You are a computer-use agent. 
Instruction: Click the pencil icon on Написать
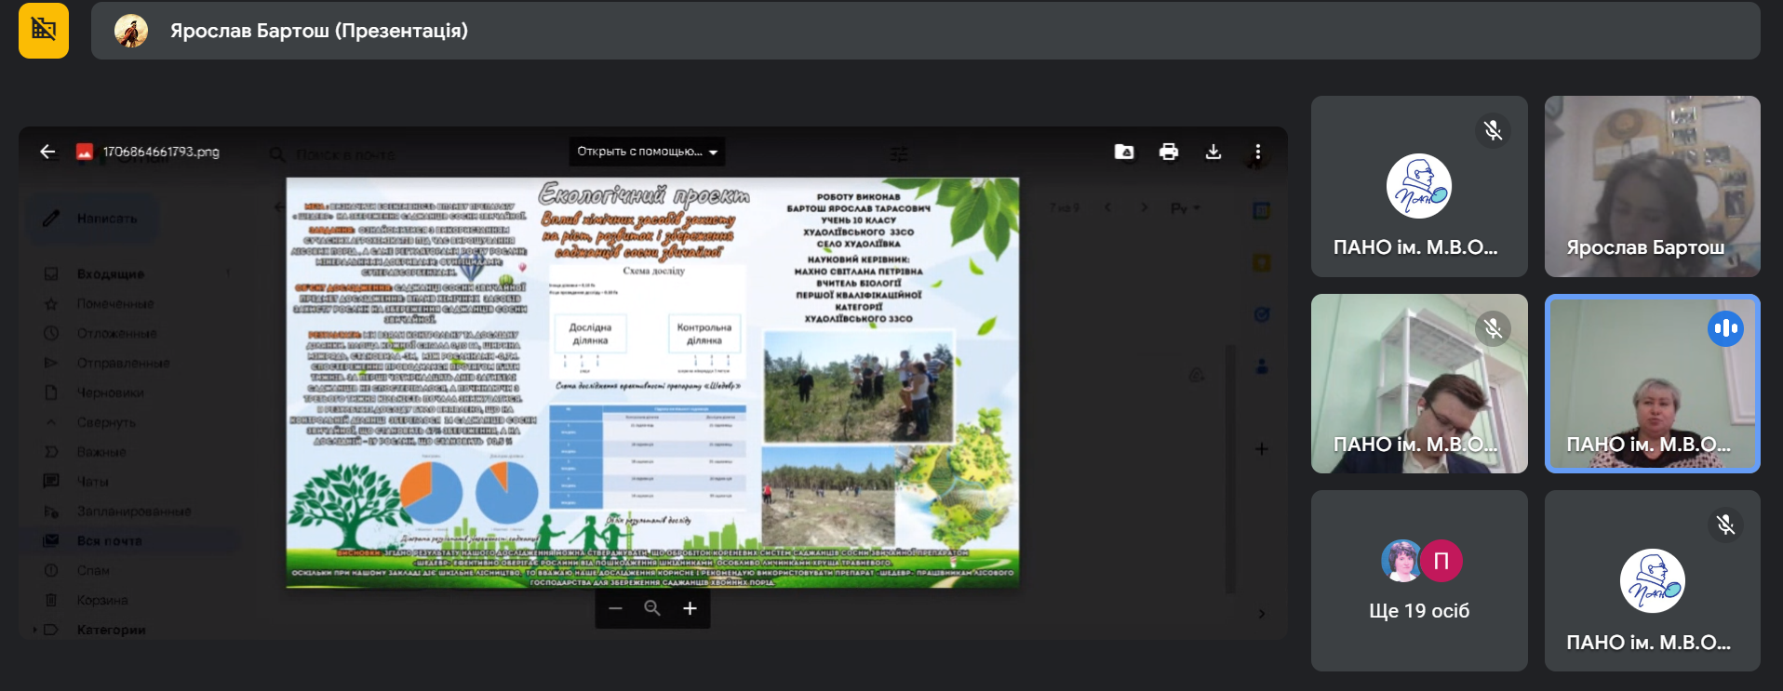pos(51,219)
